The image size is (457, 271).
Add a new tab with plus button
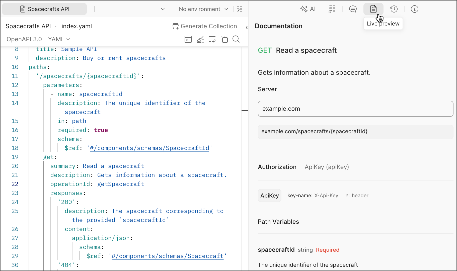click(x=95, y=9)
